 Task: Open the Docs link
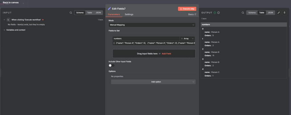[192, 15]
